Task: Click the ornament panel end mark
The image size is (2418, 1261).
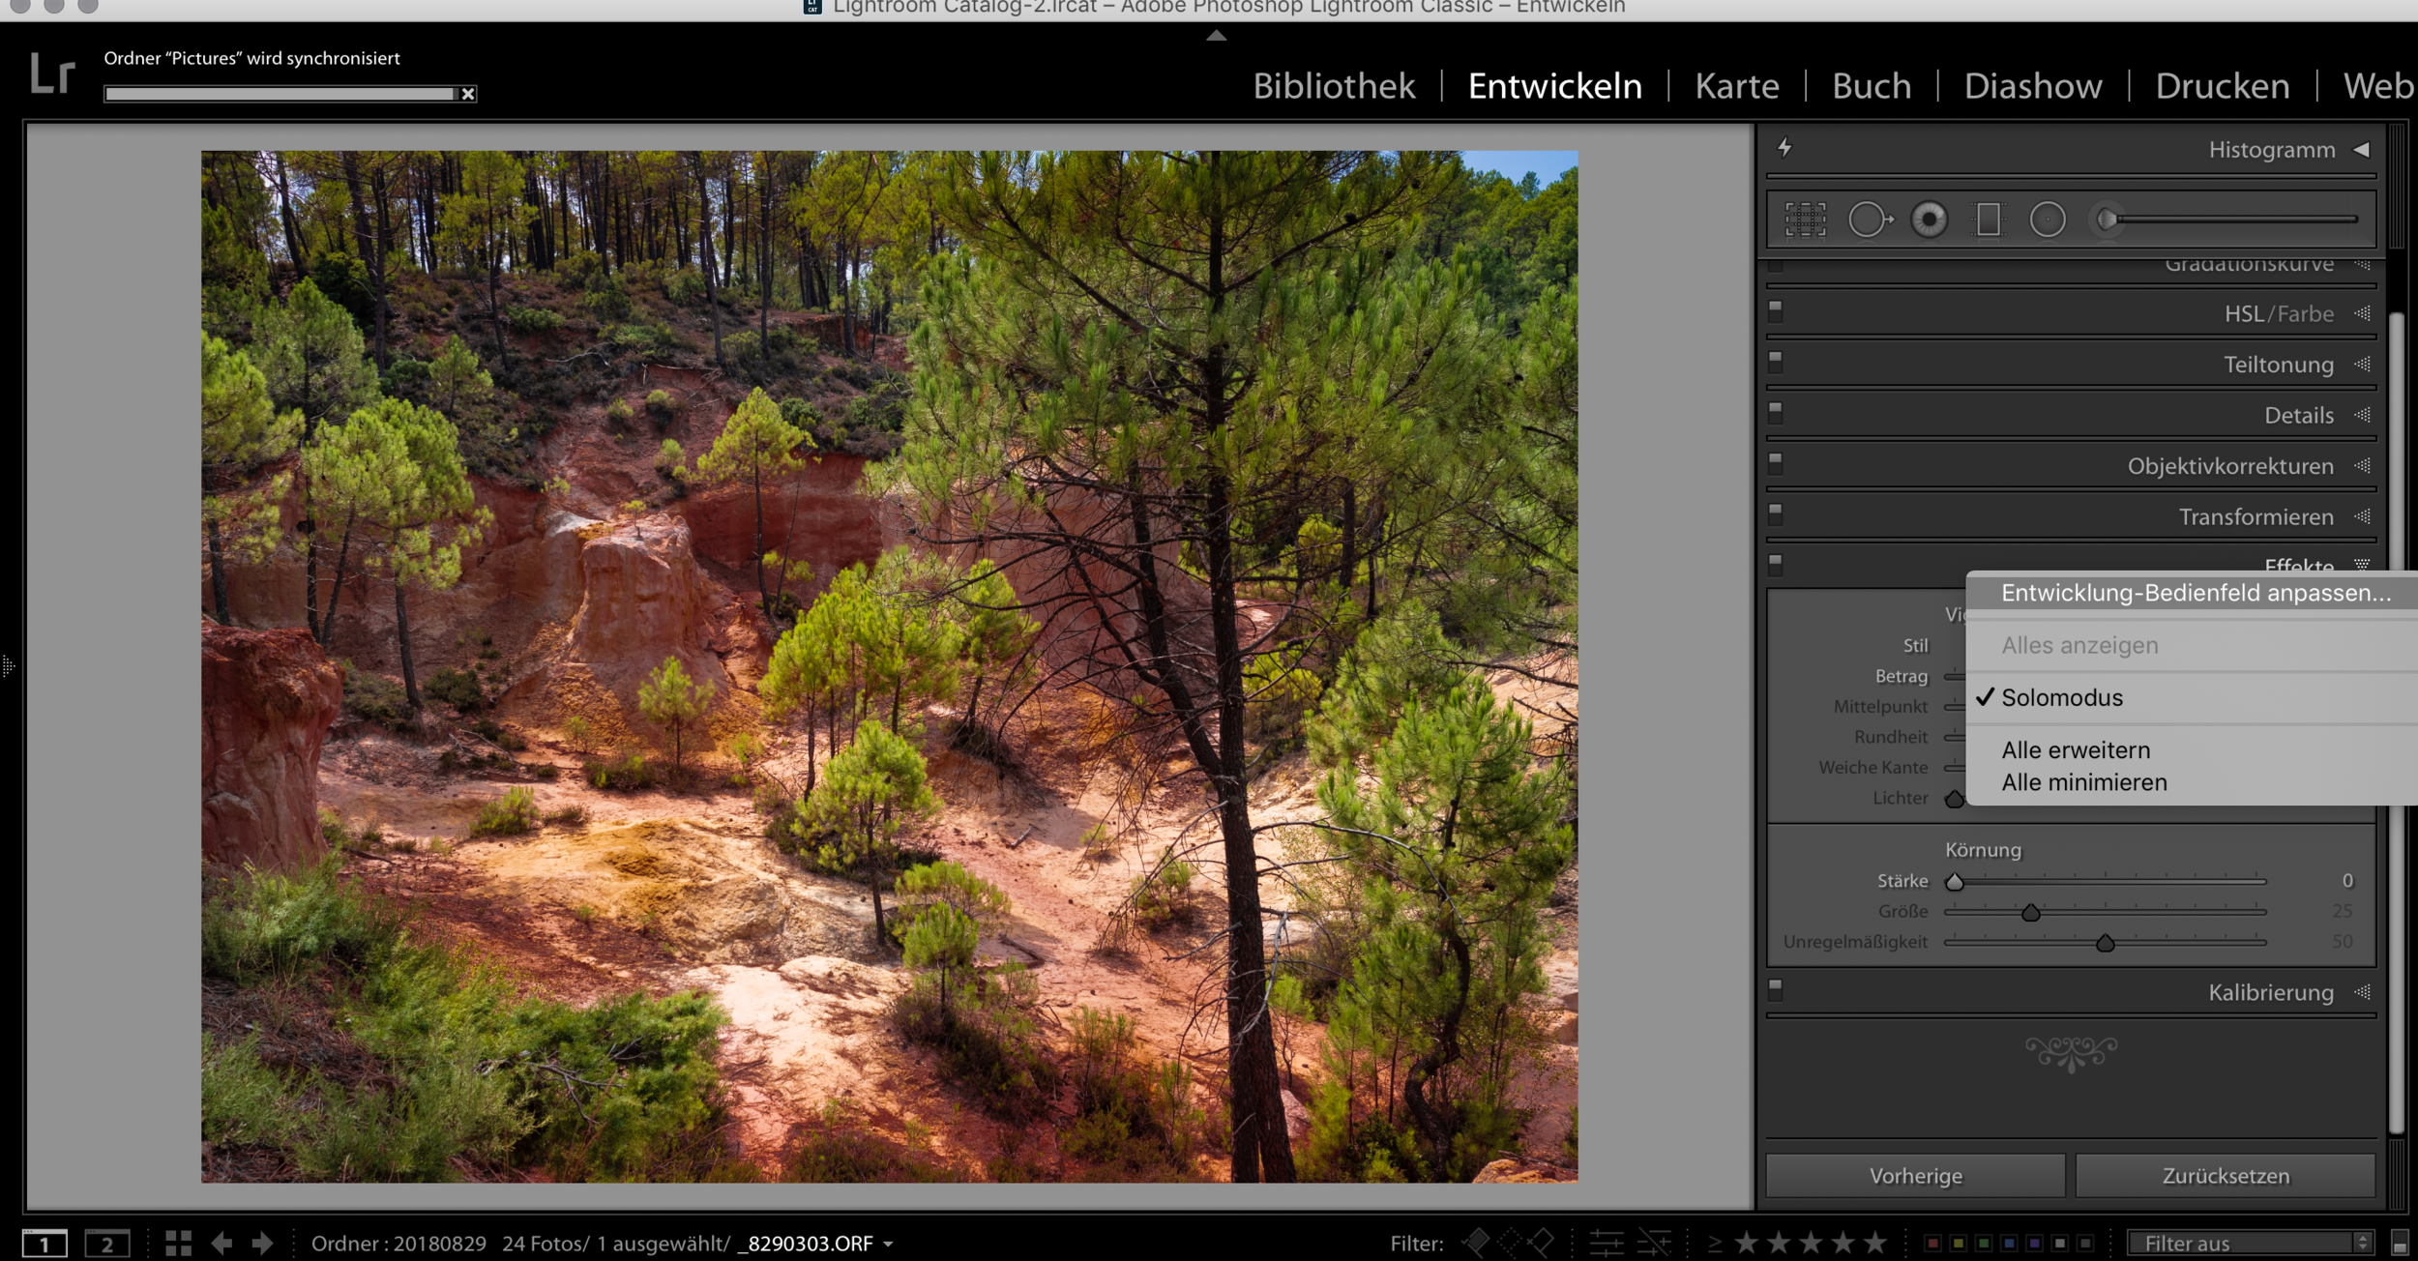Action: pos(2071,1053)
